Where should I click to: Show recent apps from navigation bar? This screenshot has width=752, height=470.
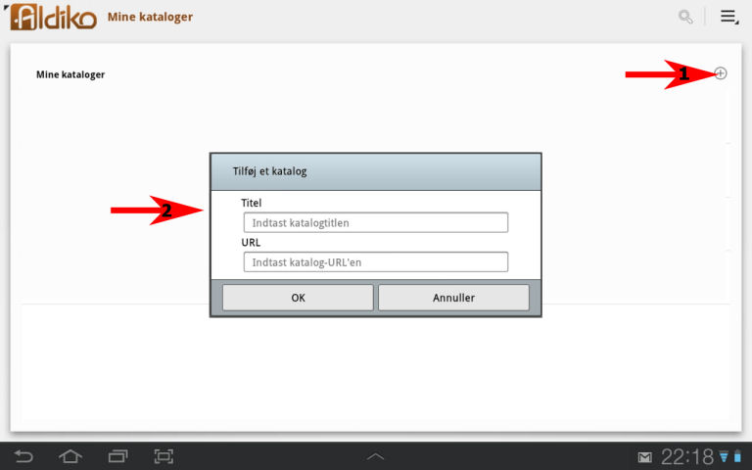click(x=117, y=456)
